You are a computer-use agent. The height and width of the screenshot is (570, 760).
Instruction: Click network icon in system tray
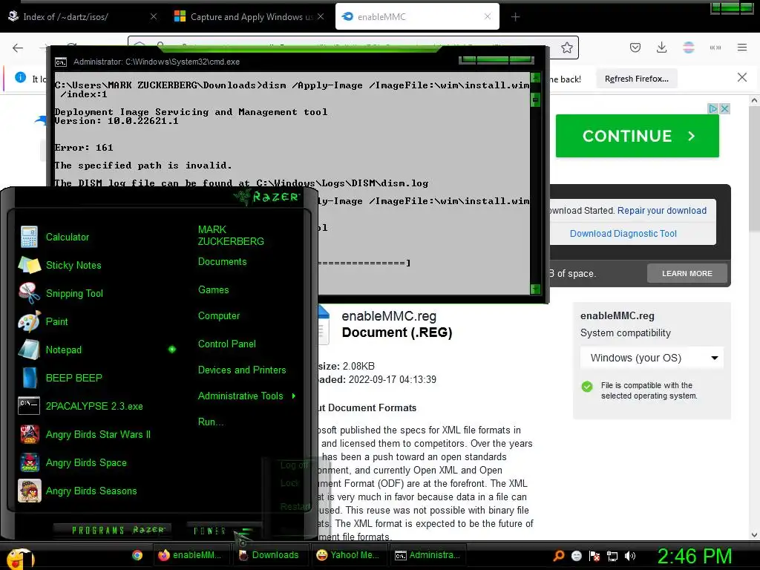612,555
